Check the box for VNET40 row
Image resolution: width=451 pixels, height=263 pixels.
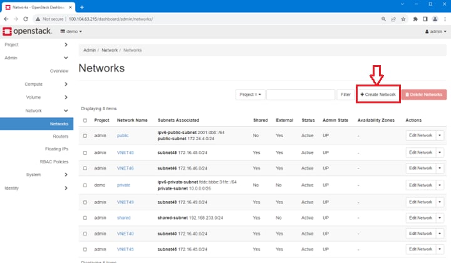[x=85, y=234]
